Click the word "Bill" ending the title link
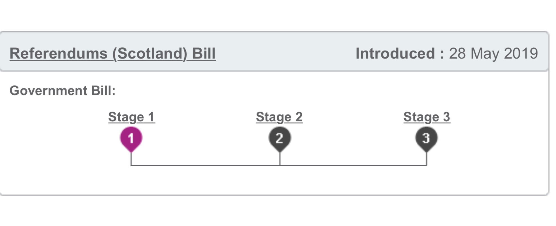Viewport: 556px width, 226px height. (204, 53)
